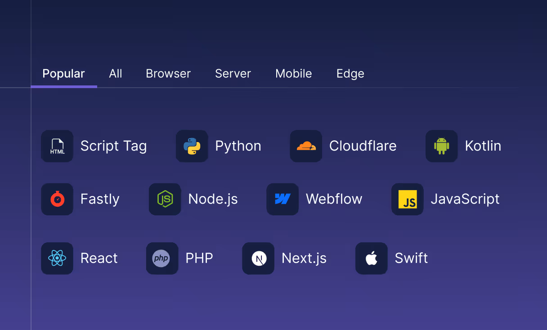Click the JavaScript JS icon
Viewport: 547px width, 330px height.
(407, 199)
